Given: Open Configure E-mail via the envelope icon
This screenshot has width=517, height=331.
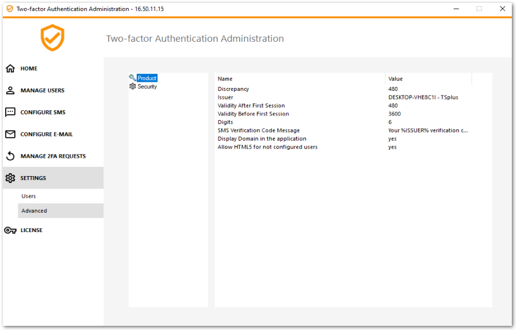Looking at the screenshot, I should [11, 134].
